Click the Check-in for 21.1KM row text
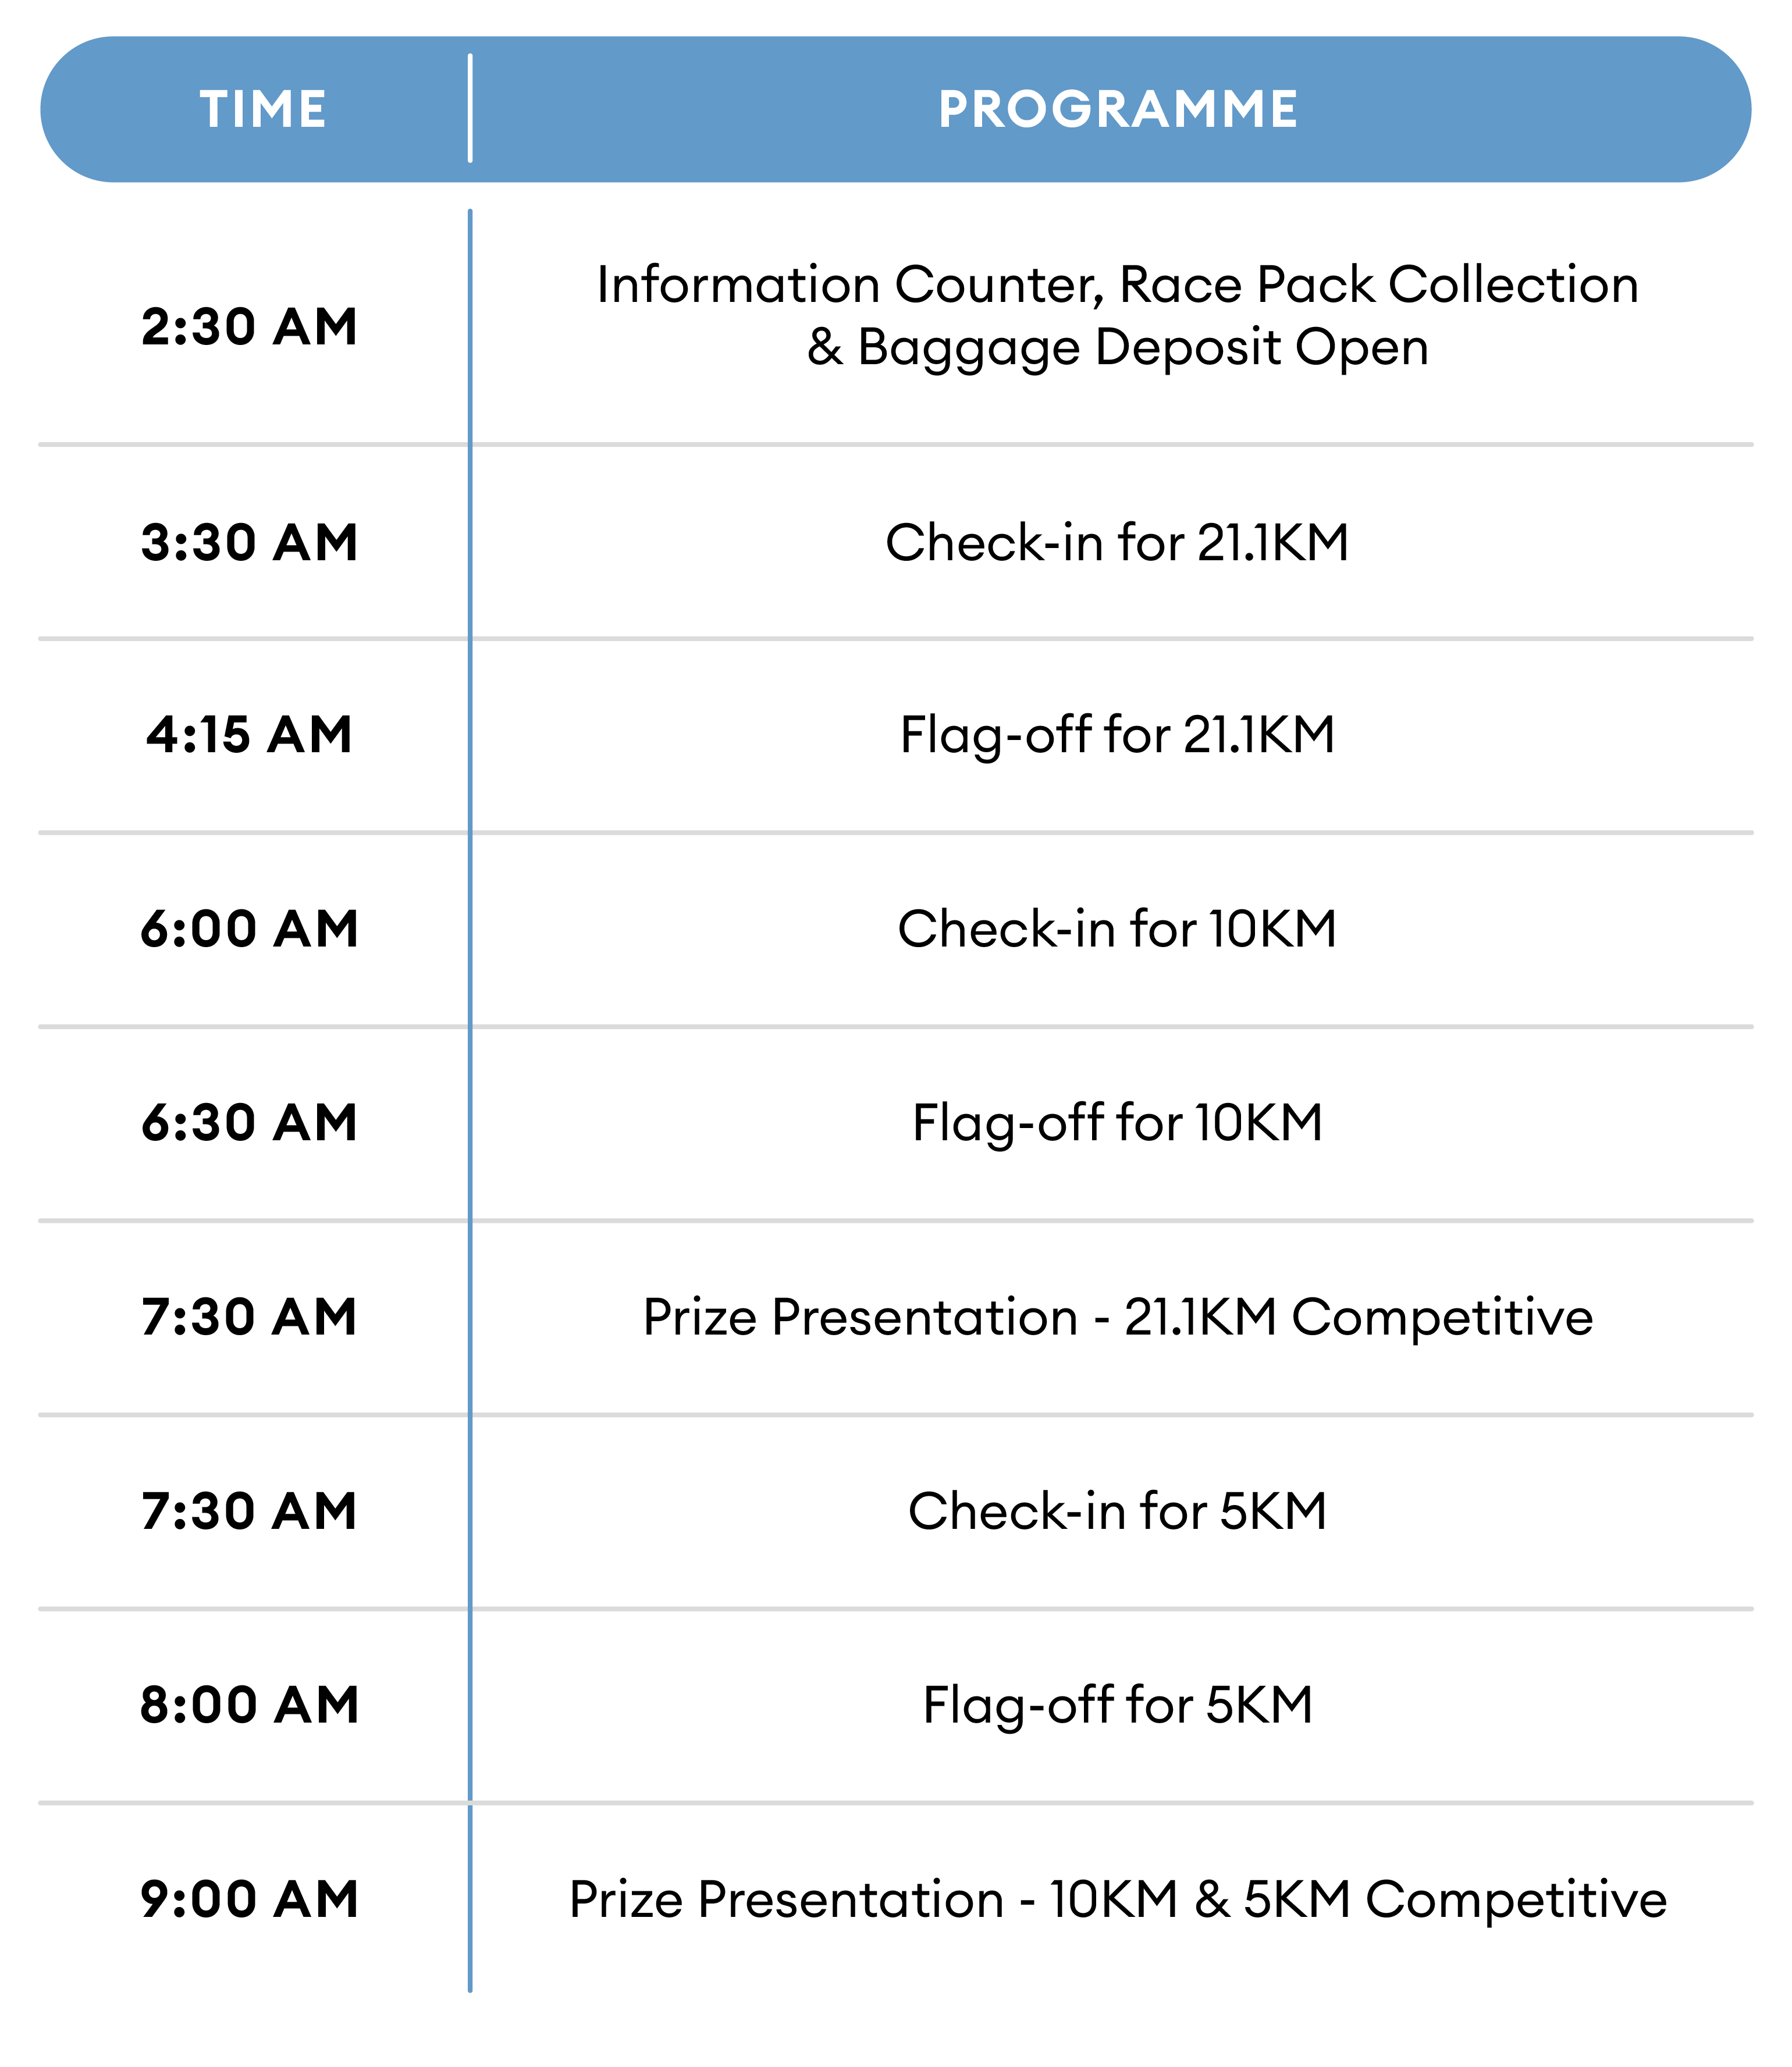 [x=1117, y=543]
